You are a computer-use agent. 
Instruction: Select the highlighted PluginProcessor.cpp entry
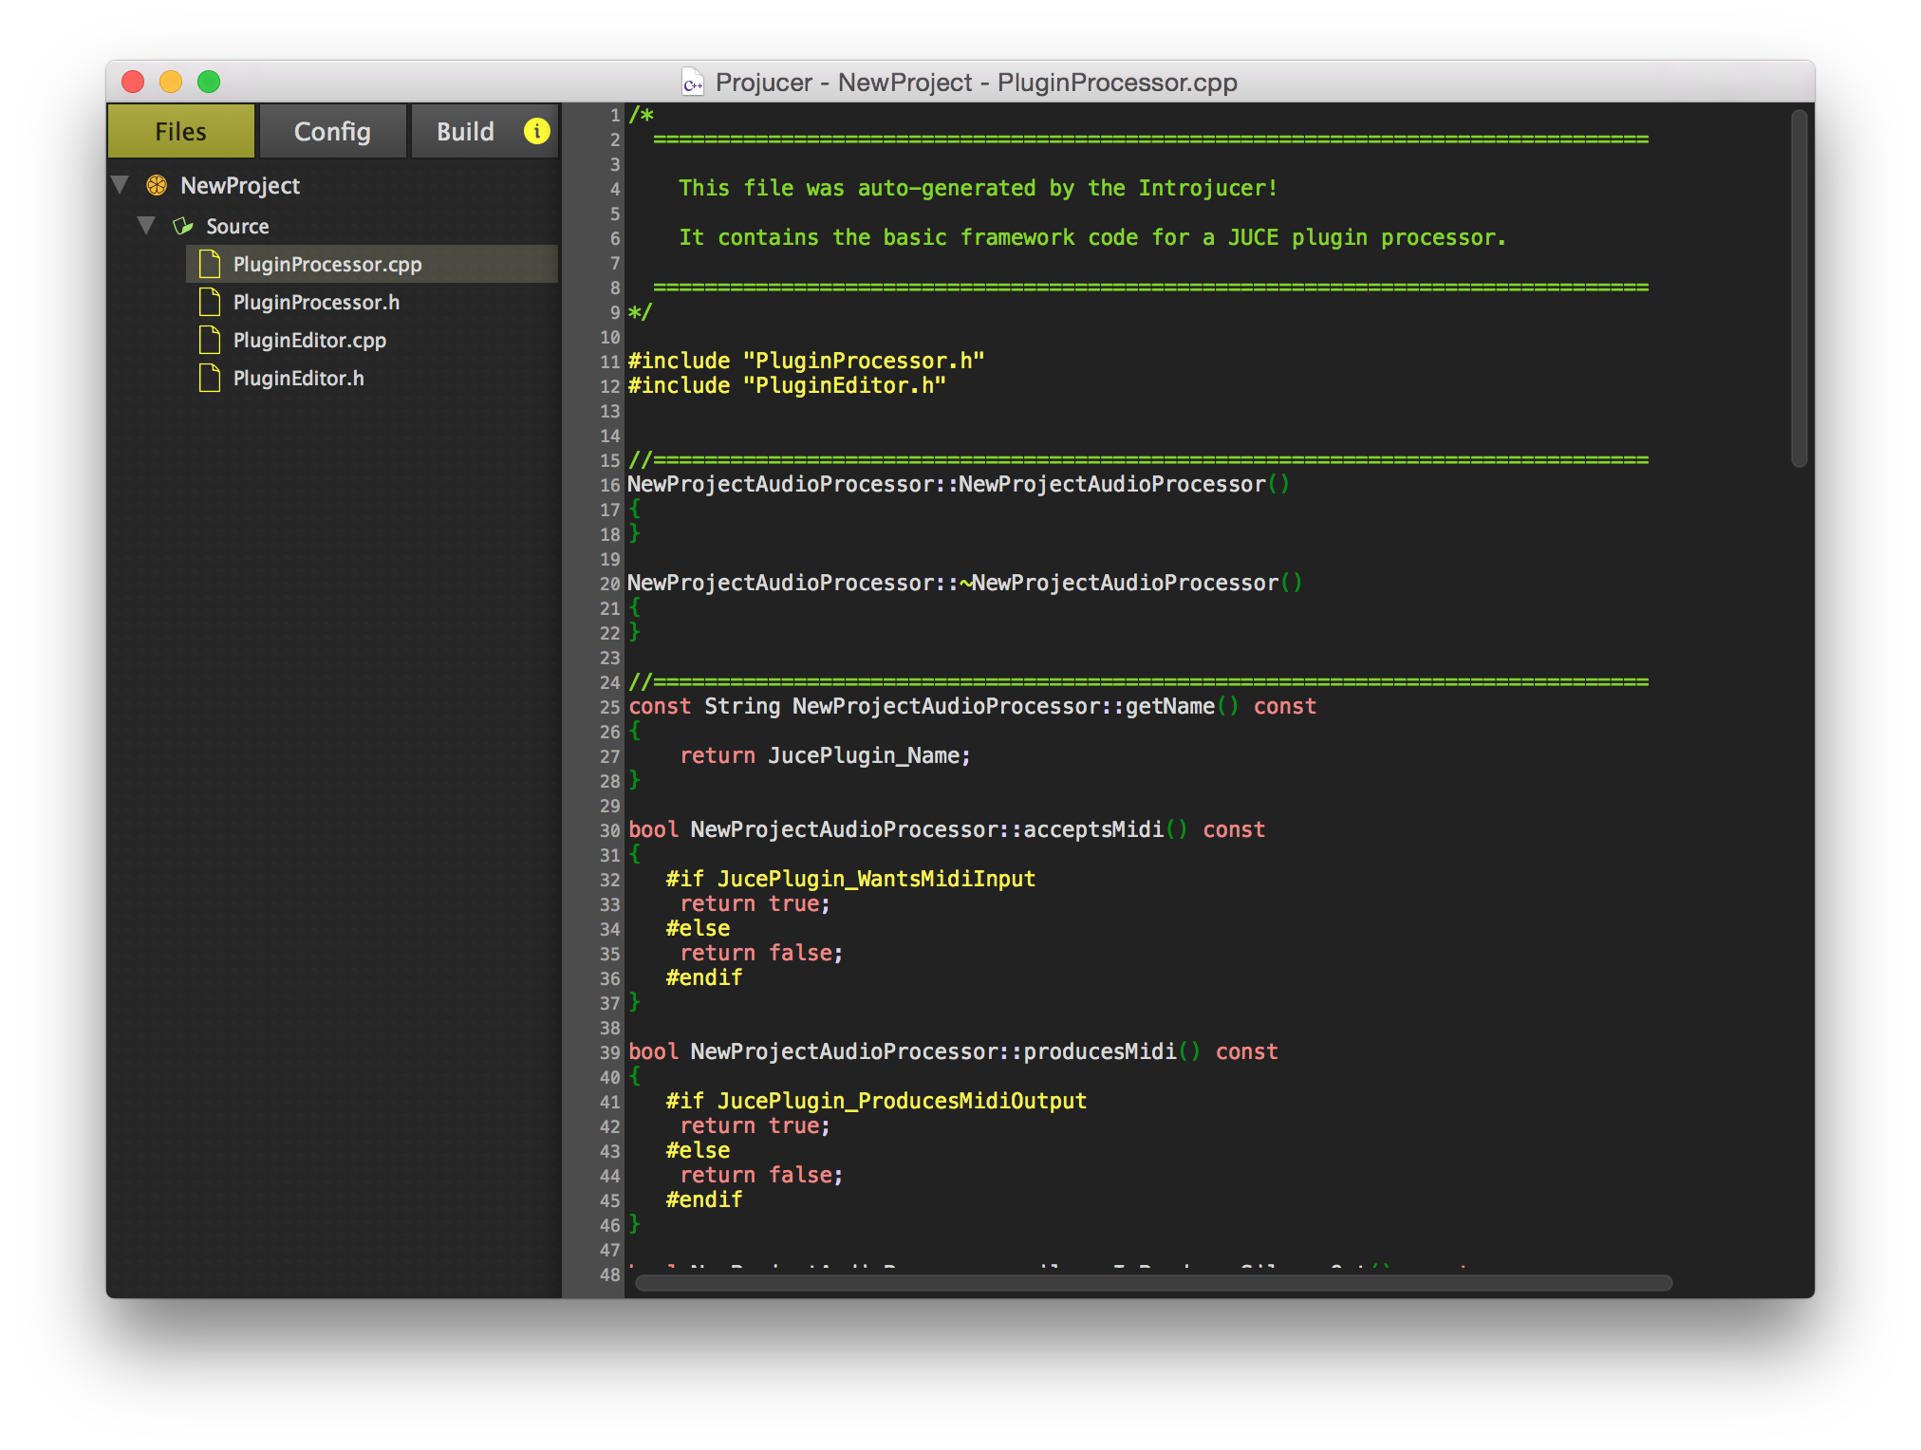pyautogui.click(x=327, y=264)
